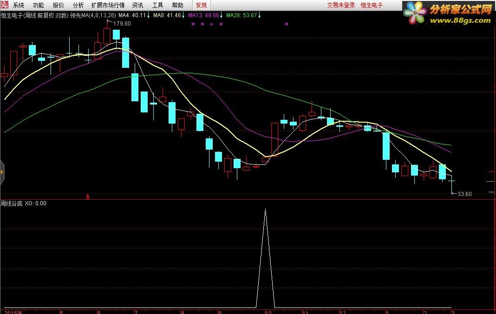
Task: Click the XG: 0.00 value label
Action: (35, 203)
